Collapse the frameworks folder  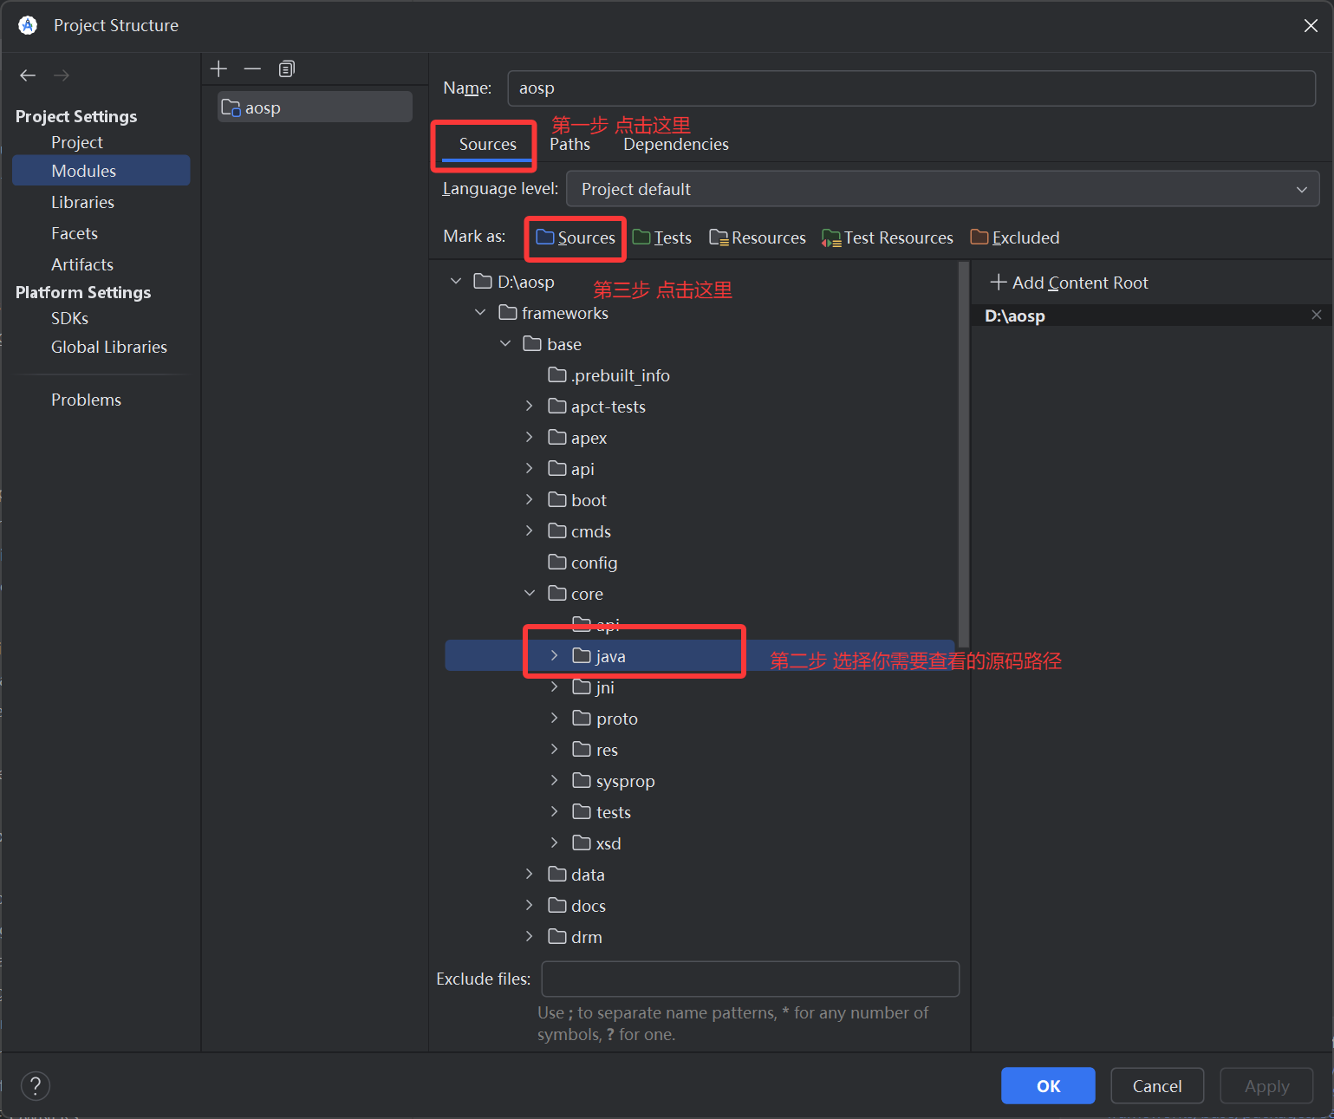point(480,312)
